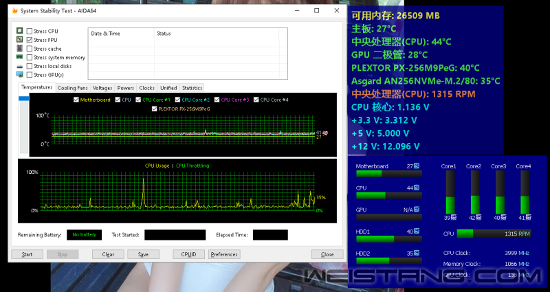The height and width of the screenshot is (292, 550).
Task: Click the memory module icon beside Stress system memory
Action: (19, 58)
